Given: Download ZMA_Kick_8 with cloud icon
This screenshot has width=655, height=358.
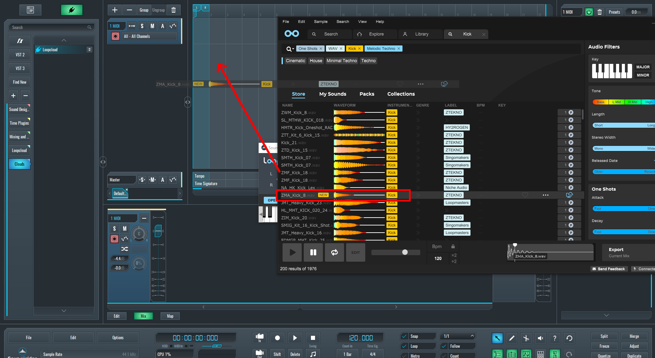Looking at the screenshot, I should pyautogui.click(x=569, y=195).
